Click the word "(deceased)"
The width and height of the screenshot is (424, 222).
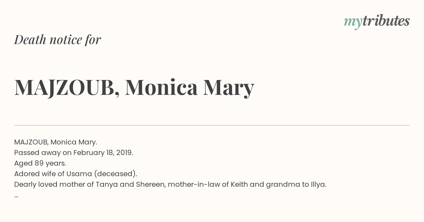[x=115, y=174]
